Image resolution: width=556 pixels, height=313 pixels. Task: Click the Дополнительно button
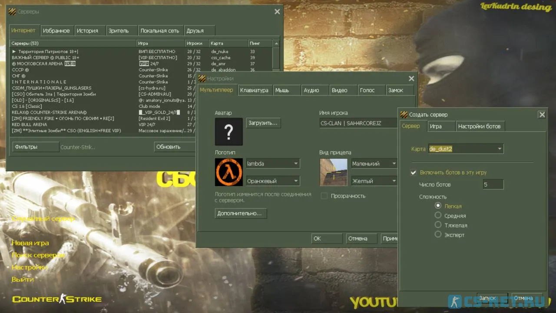(241, 213)
